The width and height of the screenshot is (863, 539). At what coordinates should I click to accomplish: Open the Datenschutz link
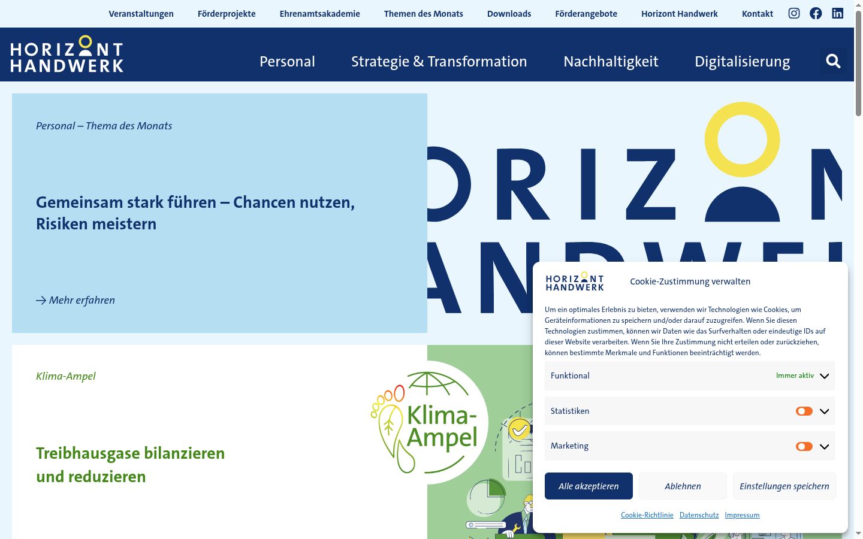pos(699,515)
